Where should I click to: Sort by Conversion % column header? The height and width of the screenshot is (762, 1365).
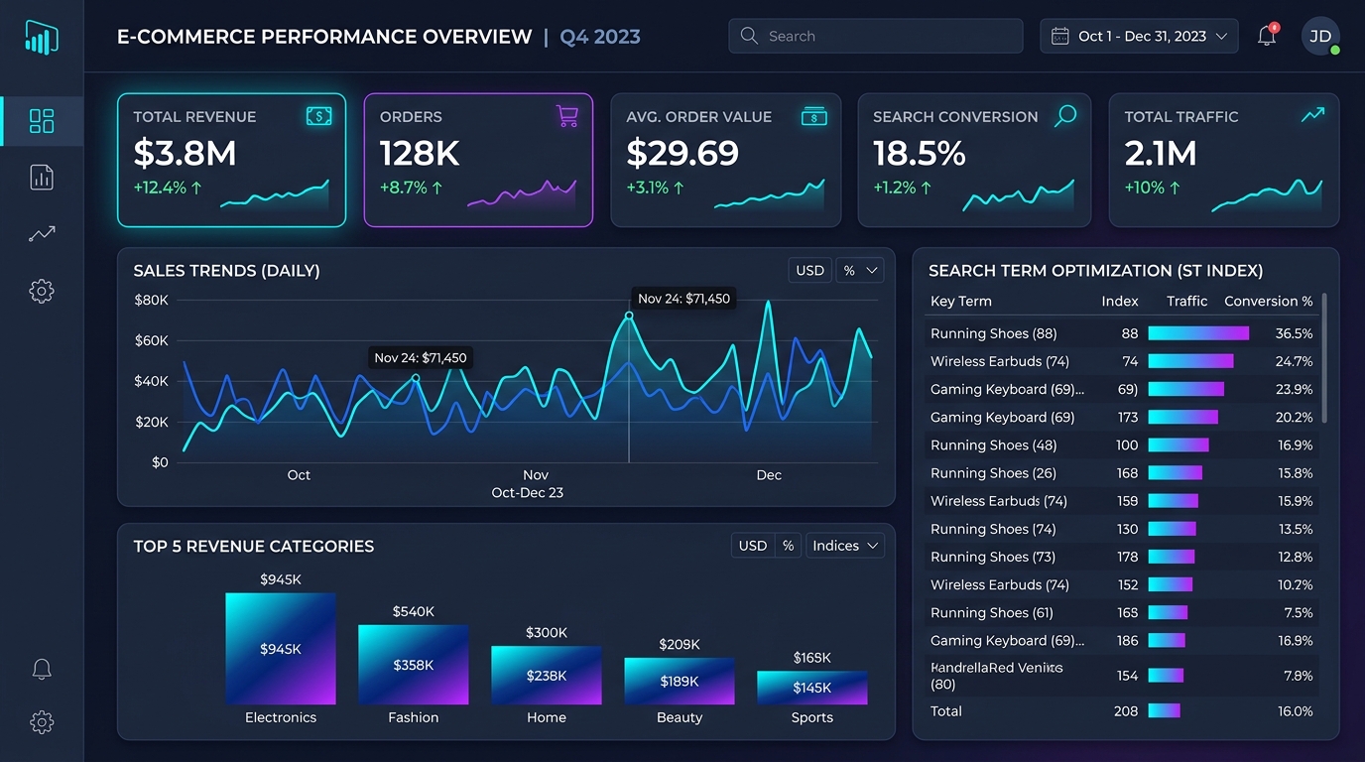tap(1268, 301)
